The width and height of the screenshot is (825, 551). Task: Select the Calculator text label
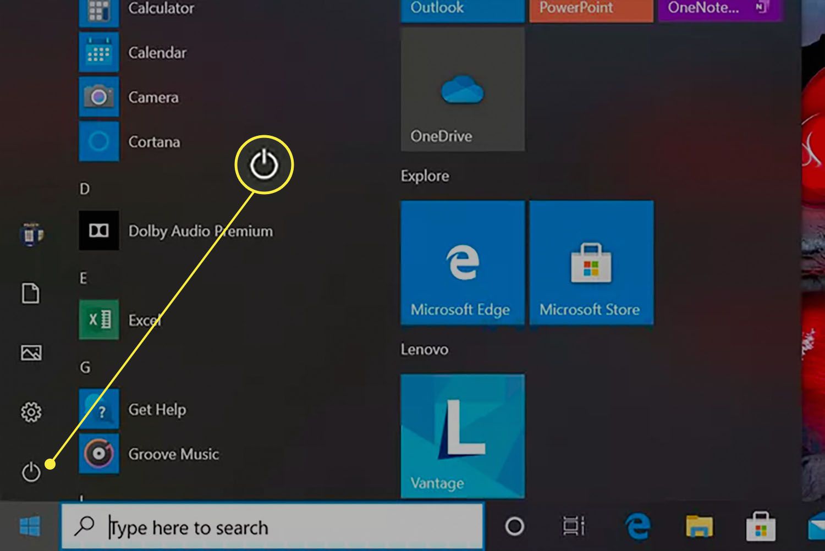pyautogui.click(x=161, y=8)
